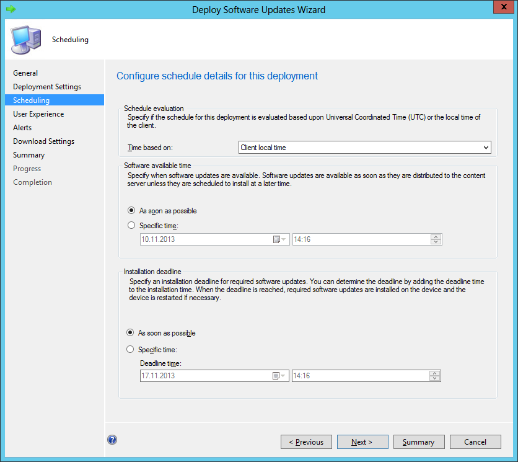Cancel the Deploy Software Updates Wizard
518x462 pixels.
[475, 442]
